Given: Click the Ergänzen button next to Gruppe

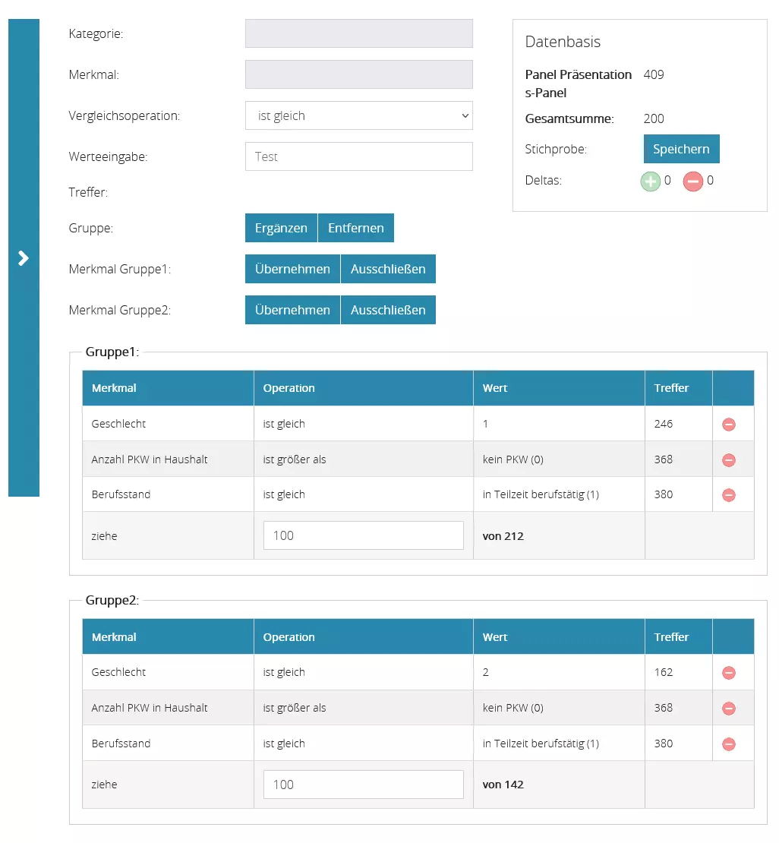Looking at the screenshot, I should tap(281, 228).
